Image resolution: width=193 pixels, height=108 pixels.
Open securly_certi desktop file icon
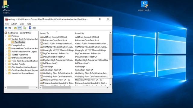[x=144, y=6]
